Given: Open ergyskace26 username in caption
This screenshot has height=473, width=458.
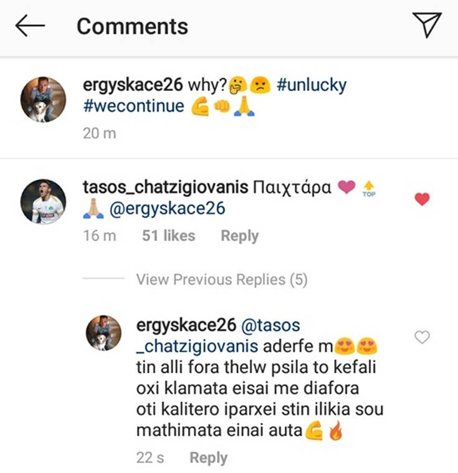Looking at the screenshot, I should pos(133,86).
